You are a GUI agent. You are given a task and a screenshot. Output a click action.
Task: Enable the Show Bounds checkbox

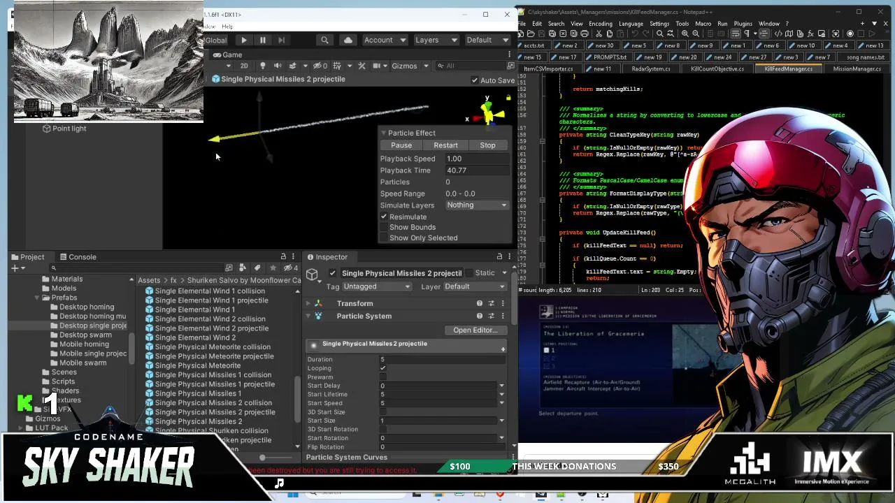click(x=384, y=227)
